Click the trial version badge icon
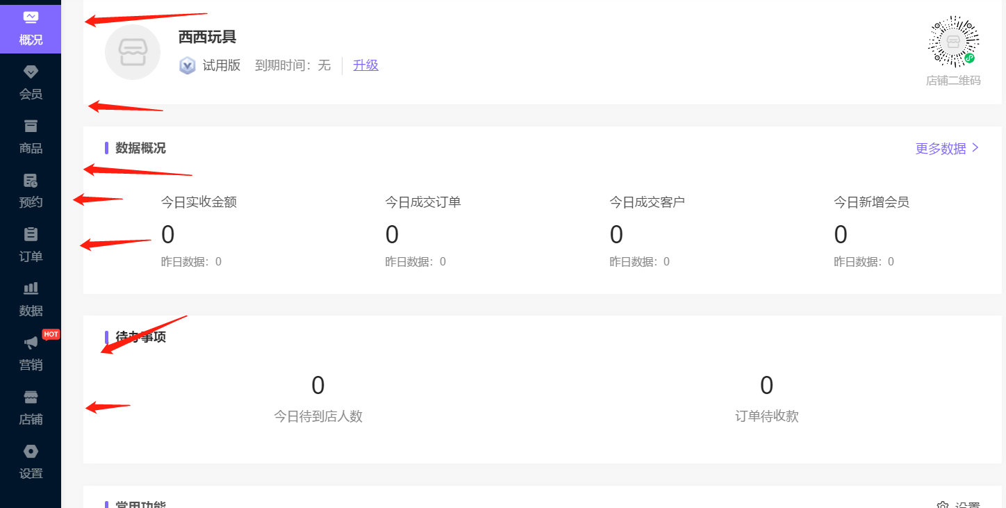The width and height of the screenshot is (1006, 508). coord(187,65)
